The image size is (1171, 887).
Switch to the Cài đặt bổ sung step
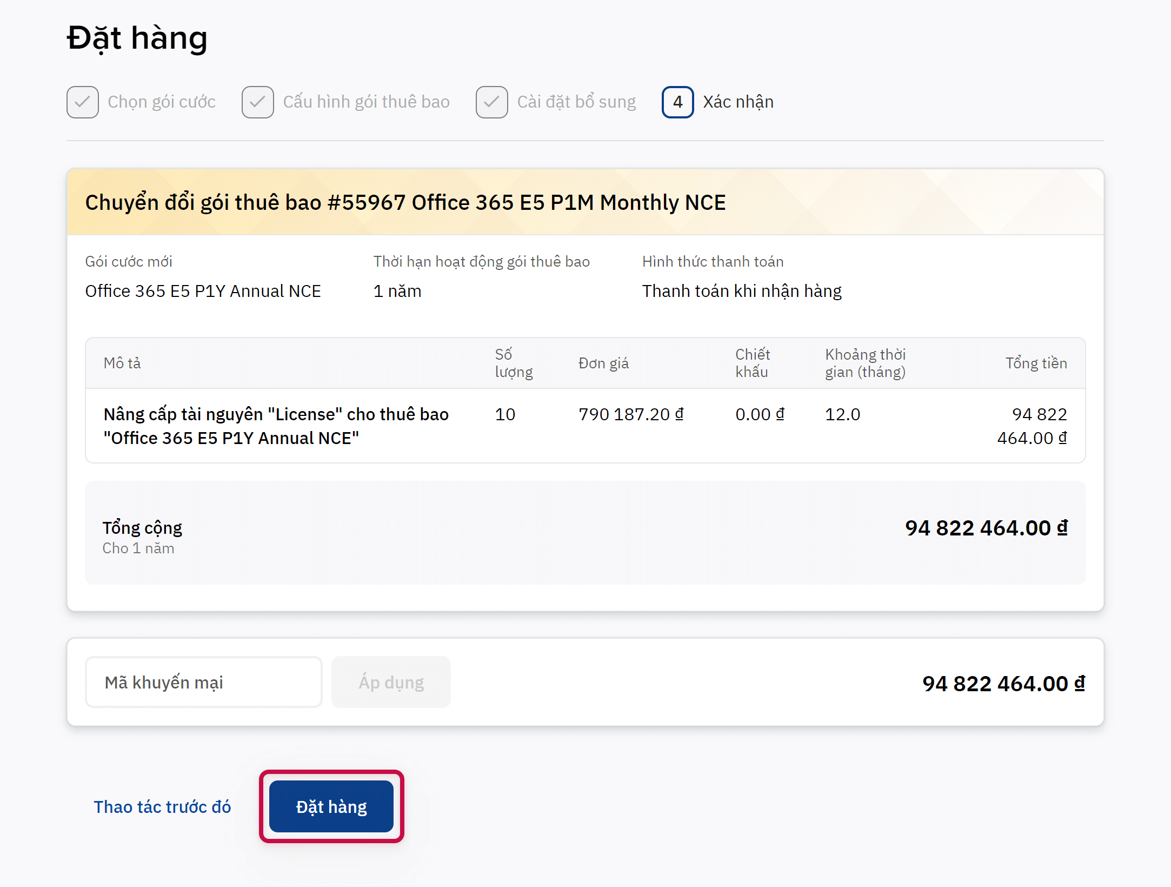576,102
